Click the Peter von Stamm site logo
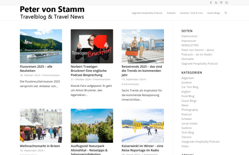This screenshot has height=155, width=249. tap(52, 13)
